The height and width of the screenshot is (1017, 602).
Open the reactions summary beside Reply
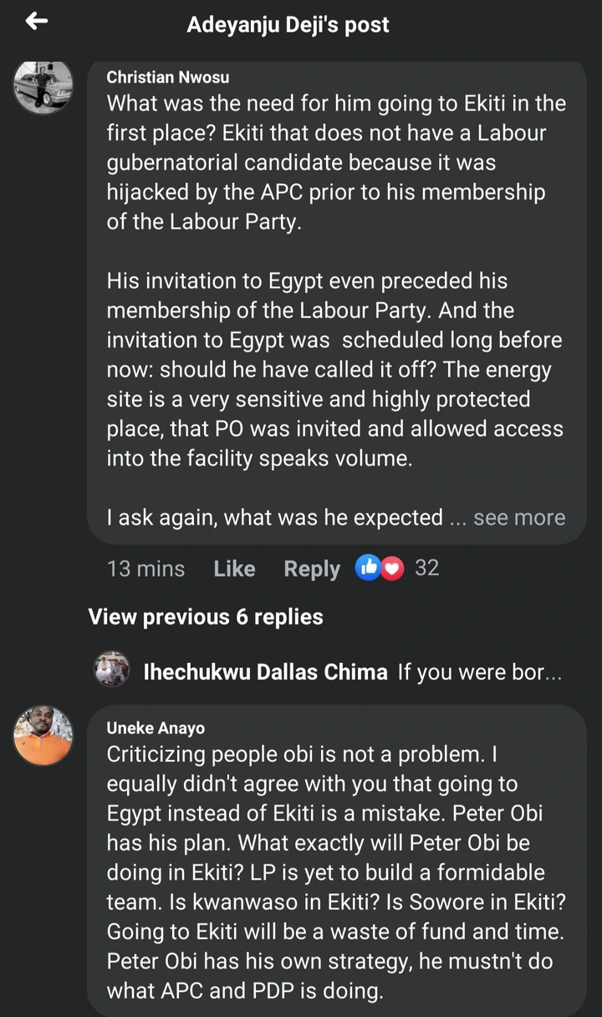[x=397, y=568]
